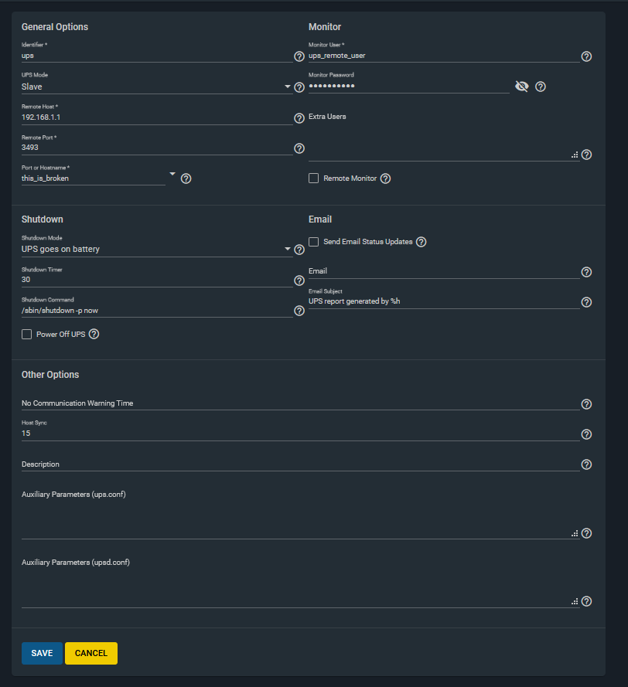Open help icon next to Remote Monitor
Screen dimensions: 628x687
pos(385,179)
